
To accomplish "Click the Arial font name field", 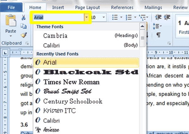I will click(58, 18).
